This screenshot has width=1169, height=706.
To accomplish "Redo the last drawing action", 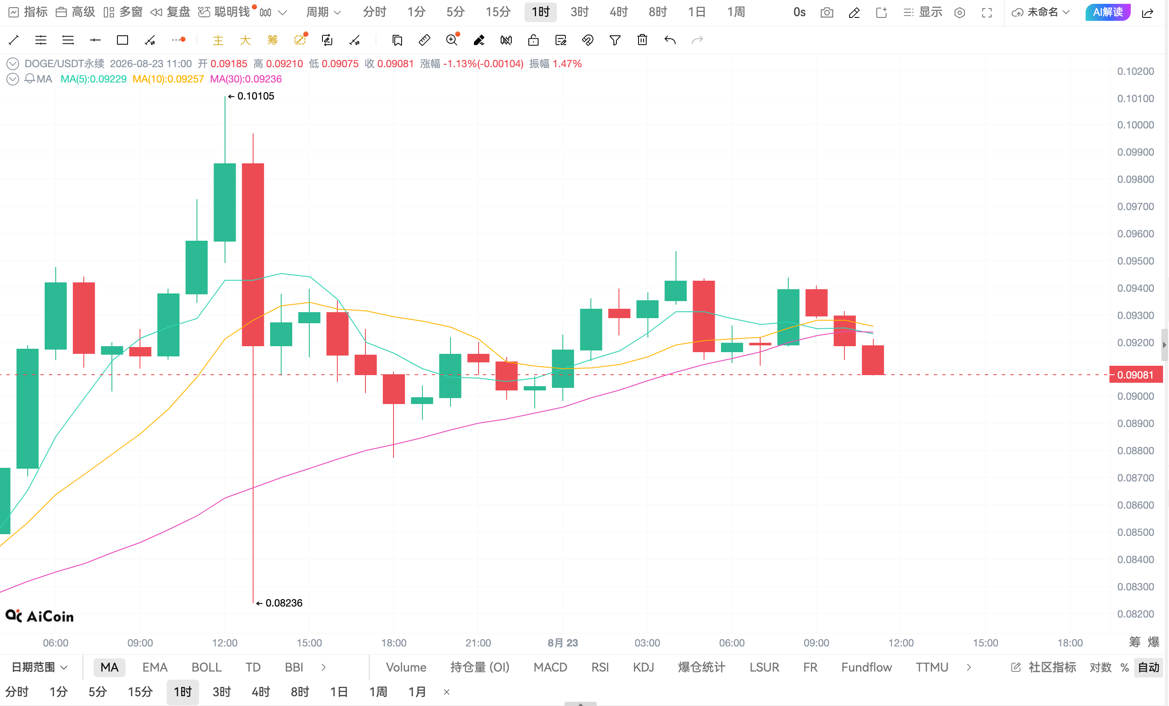I will click(x=697, y=40).
